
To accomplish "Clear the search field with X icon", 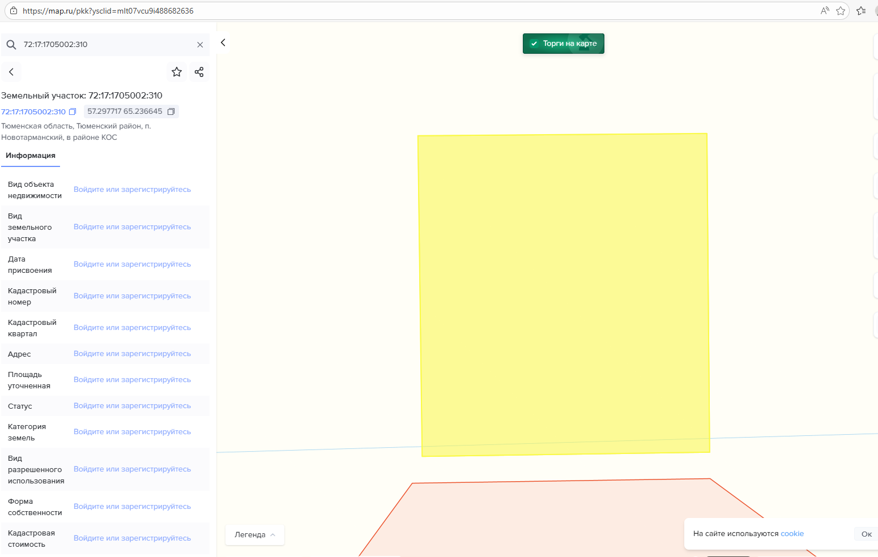I will [200, 45].
